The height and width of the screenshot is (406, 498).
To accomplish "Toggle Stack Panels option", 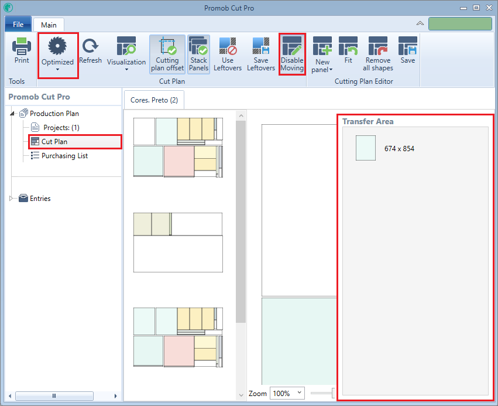I will (x=198, y=54).
